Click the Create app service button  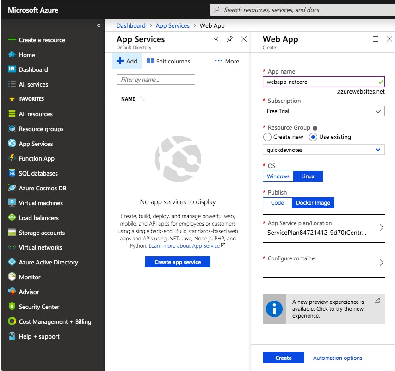click(178, 262)
